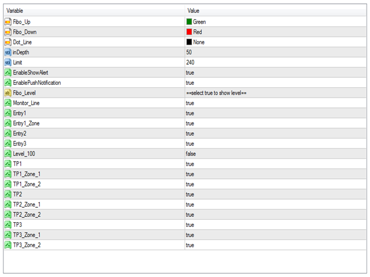
Task: Select the TP3_Zone_2 variable row
Action: click(27, 245)
